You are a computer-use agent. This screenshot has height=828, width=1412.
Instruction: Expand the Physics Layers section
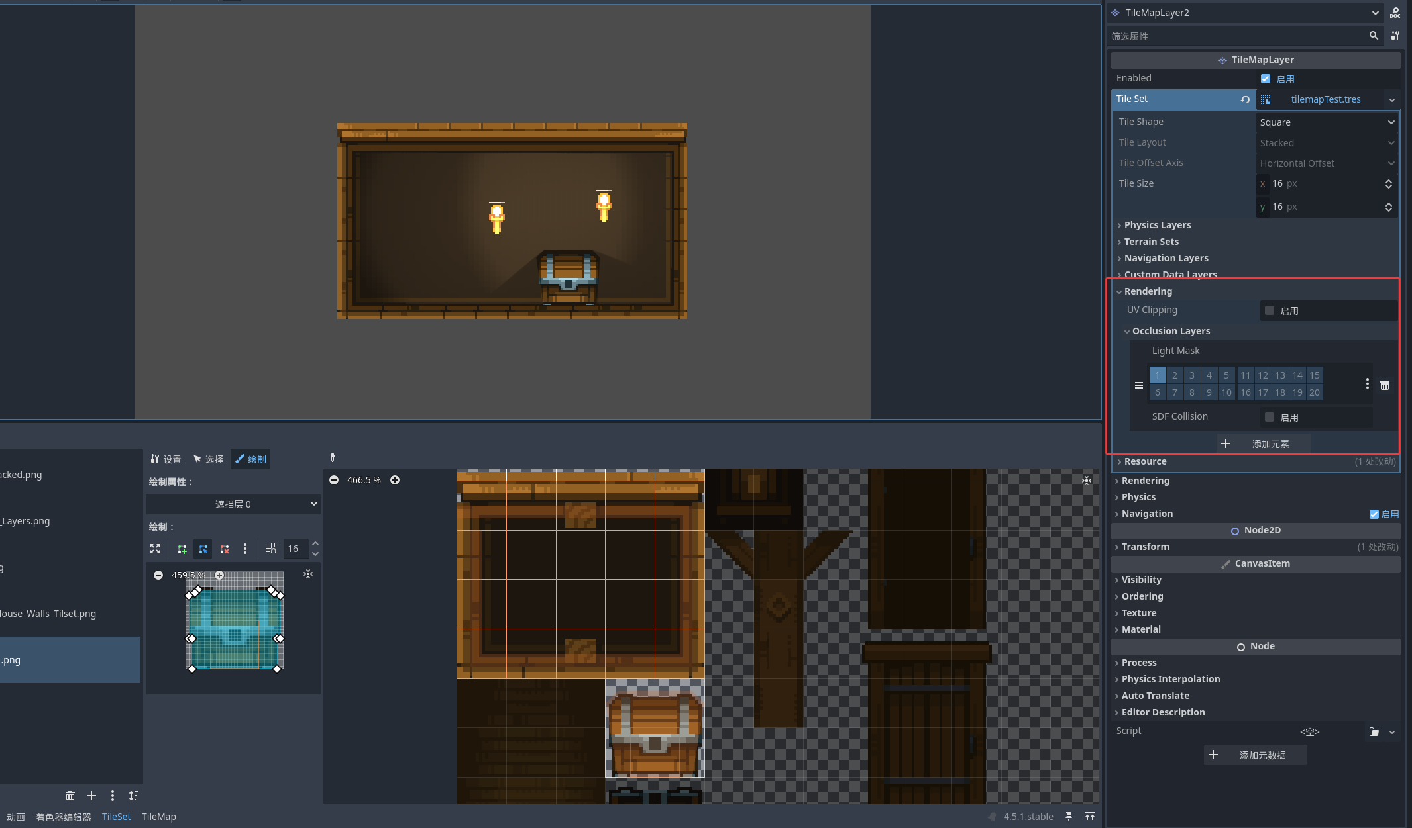1158,225
